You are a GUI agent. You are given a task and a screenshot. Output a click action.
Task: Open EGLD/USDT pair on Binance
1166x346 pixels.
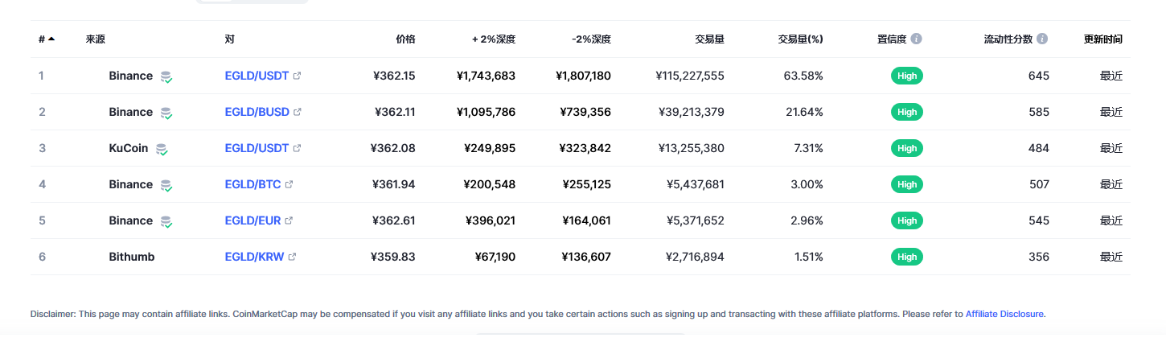click(x=257, y=76)
